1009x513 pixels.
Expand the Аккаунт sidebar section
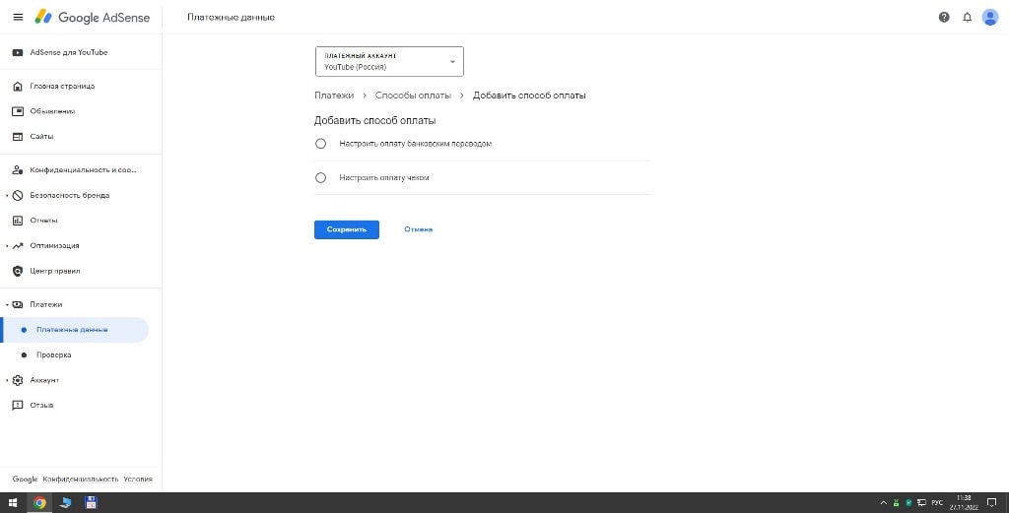coord(7,380)
